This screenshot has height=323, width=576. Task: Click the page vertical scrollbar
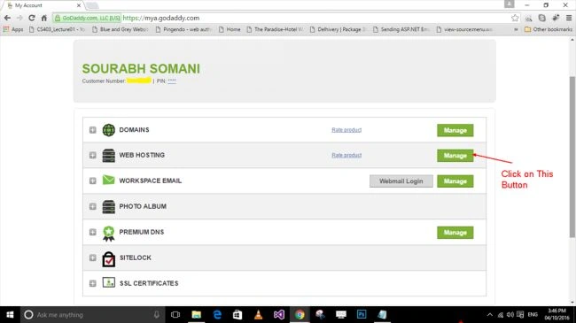[572, 158]
